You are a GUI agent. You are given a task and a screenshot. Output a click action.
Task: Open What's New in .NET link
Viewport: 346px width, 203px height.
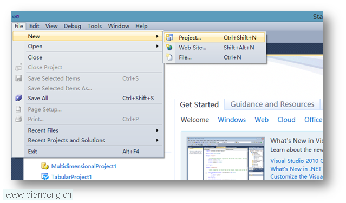296,169
